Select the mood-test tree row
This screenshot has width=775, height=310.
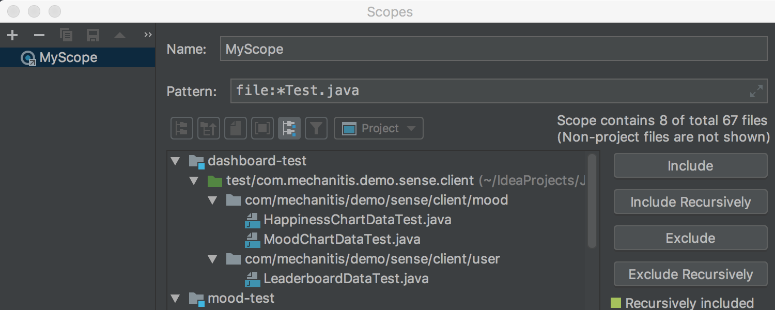377,299
